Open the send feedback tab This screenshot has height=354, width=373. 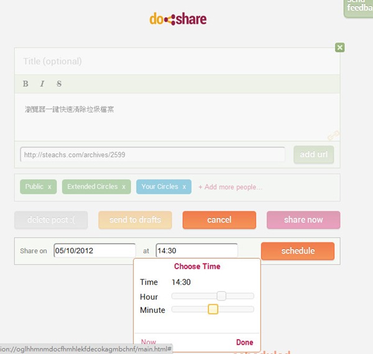tap(359, 8)
